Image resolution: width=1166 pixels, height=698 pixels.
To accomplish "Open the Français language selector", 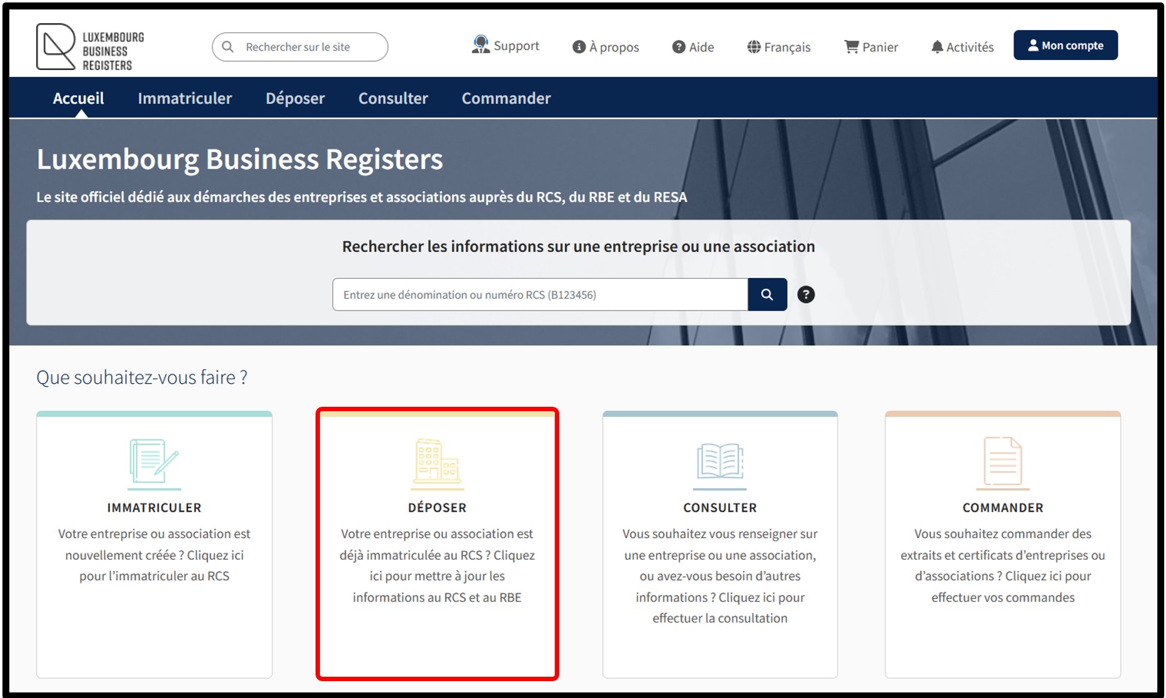I will tap(779, 47).
